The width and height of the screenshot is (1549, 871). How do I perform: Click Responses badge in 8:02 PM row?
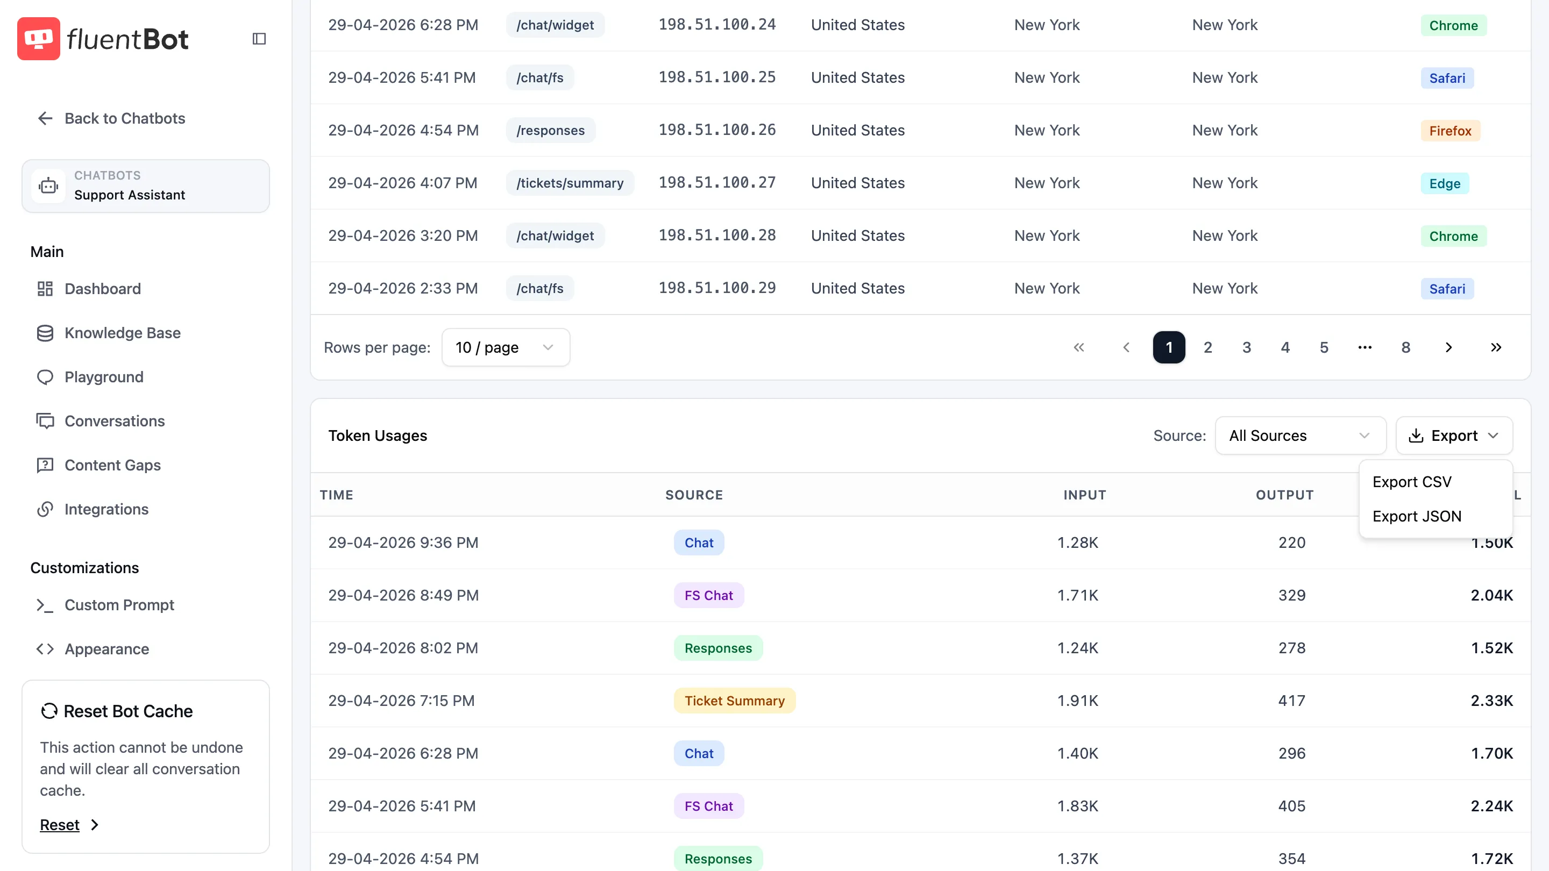click(718, 648)
